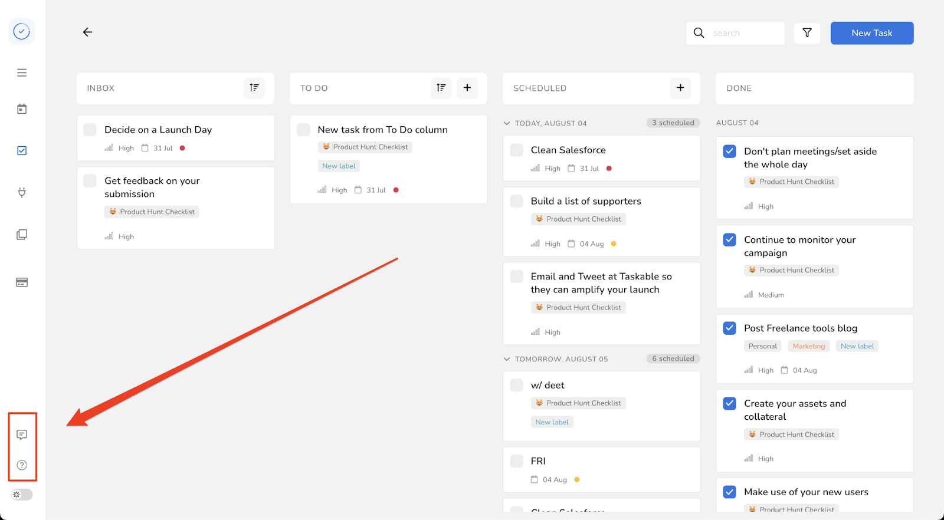Click 'Clean Salesforce' task title
This screenshot has height=520, width=944.
pos(568,150)
